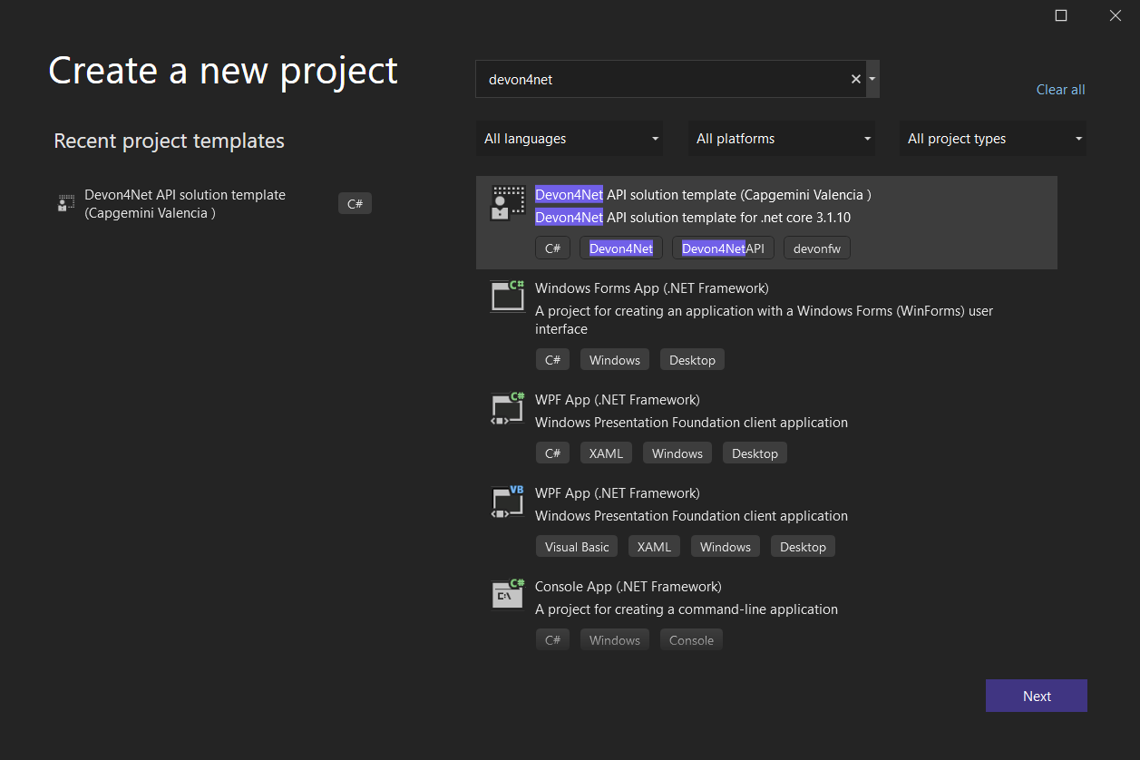
Task: Click the Devon4NetAPI tag
Action: (723, 248)
